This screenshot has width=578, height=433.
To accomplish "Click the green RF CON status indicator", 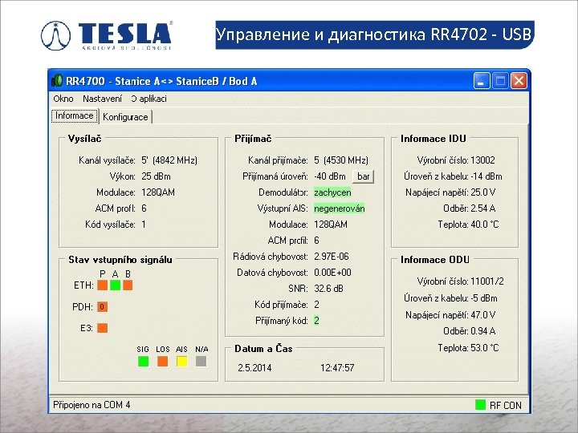I will tap(480, 405).
